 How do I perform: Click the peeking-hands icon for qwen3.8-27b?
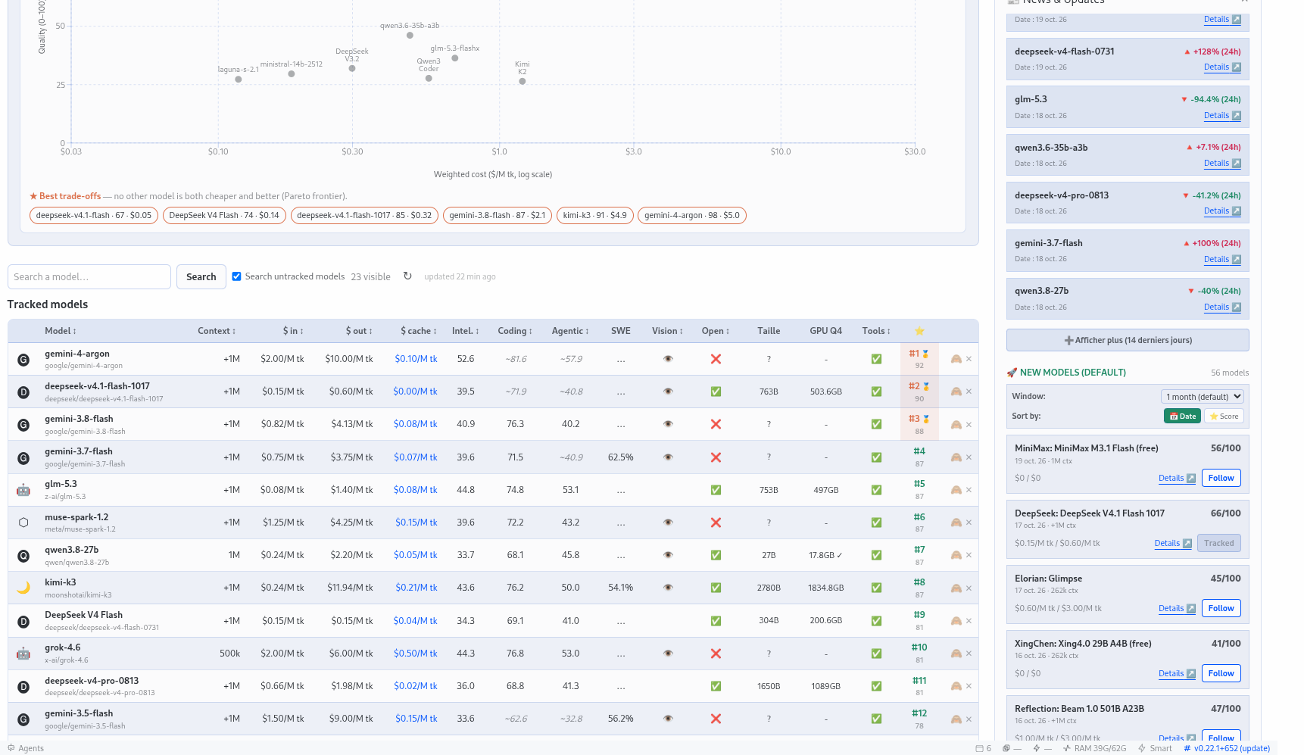(x=956, y=556)
